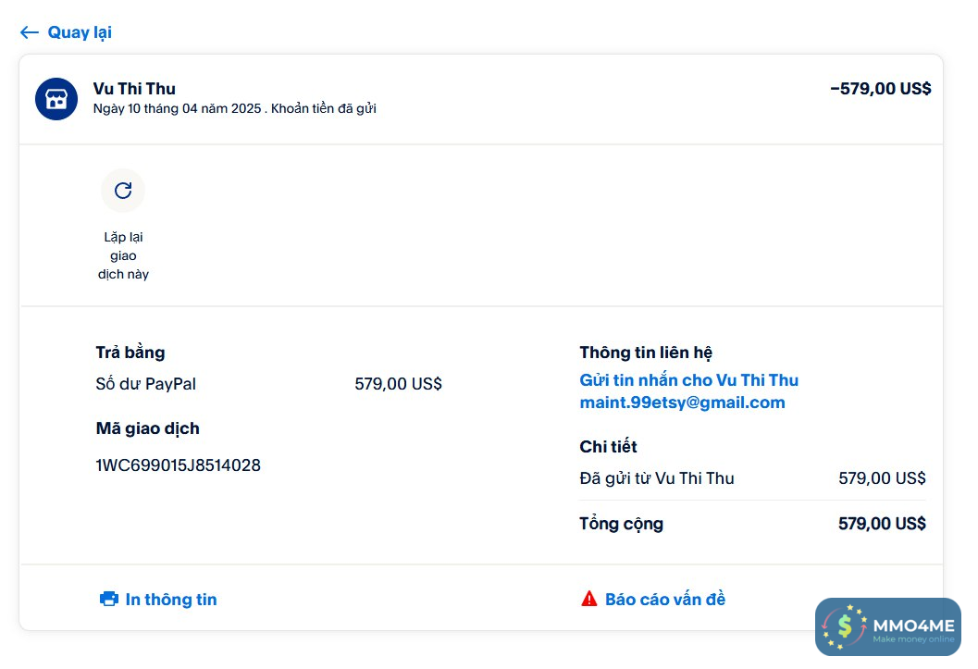Click the Tổng cộng total amount
This screenshot has width=978, height=669.
(881, 524)
